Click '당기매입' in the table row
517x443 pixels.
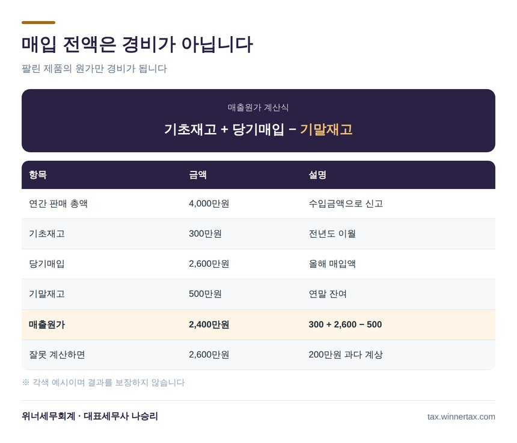coord(47,264)
